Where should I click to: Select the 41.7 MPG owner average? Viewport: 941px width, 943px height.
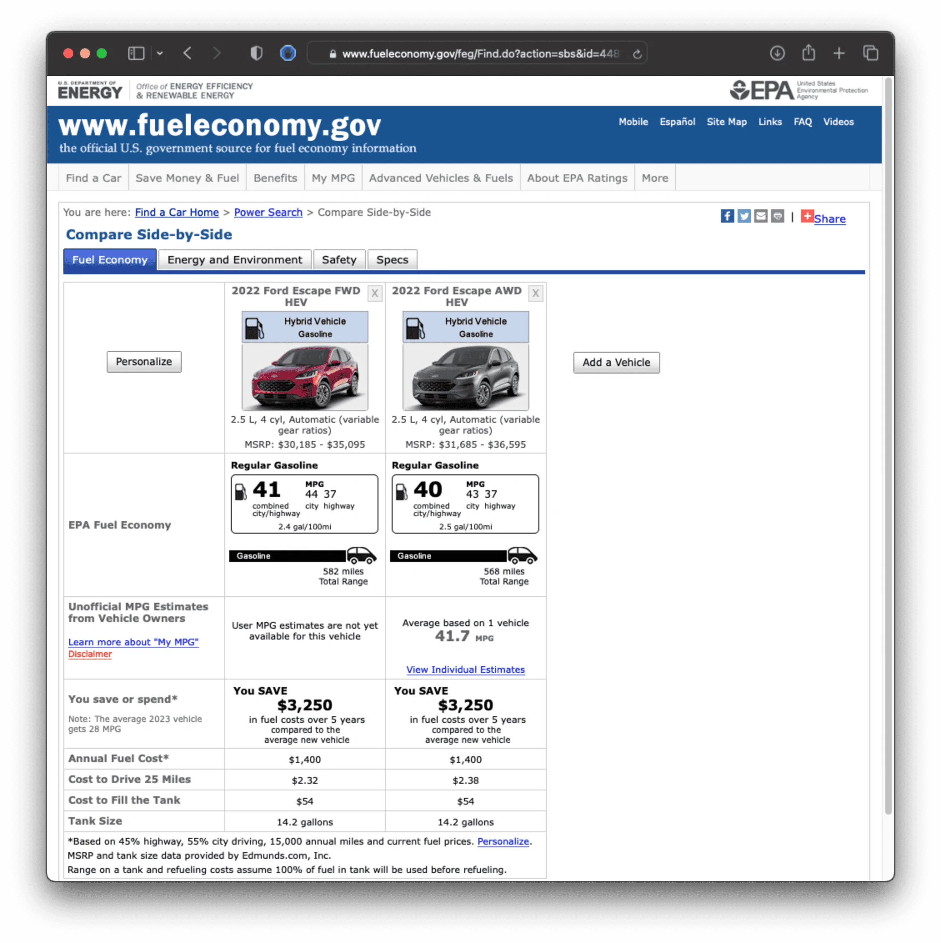pos(464,637)
